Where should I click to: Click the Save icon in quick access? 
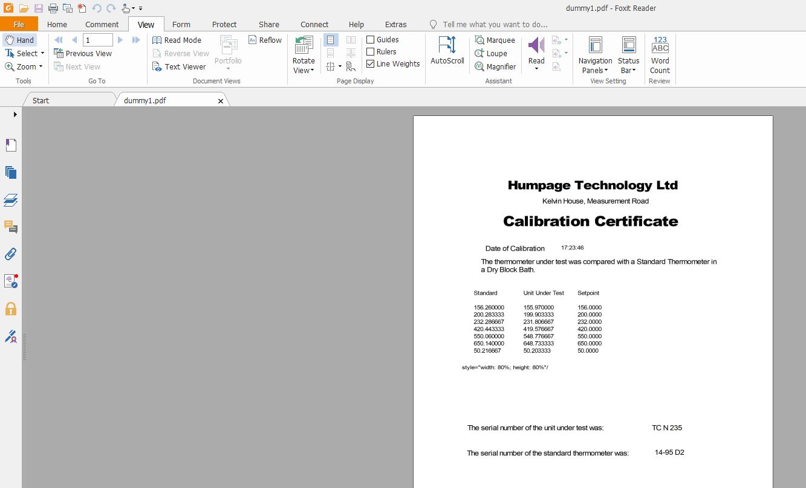pos(39,8)
